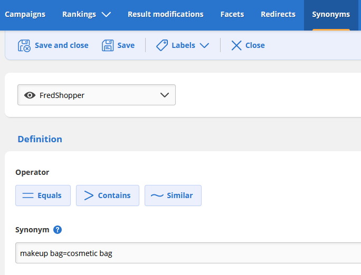361x275 pixels.
Task: Open the Result modifications tab
Action: point(165,14)
